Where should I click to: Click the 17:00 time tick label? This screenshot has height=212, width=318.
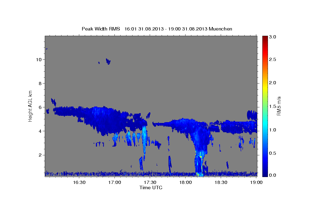coord(115,182)
